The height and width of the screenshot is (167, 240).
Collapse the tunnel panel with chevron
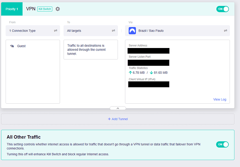point(118,108)
